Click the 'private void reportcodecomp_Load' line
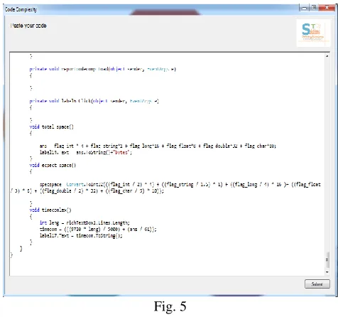Viewport: 338px width, 317px height. coord(103,69)
